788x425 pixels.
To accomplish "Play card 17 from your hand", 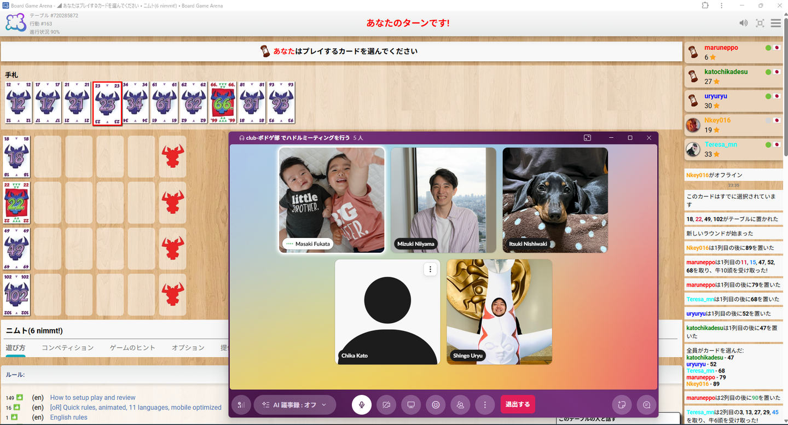I will [x=48, y=103].
